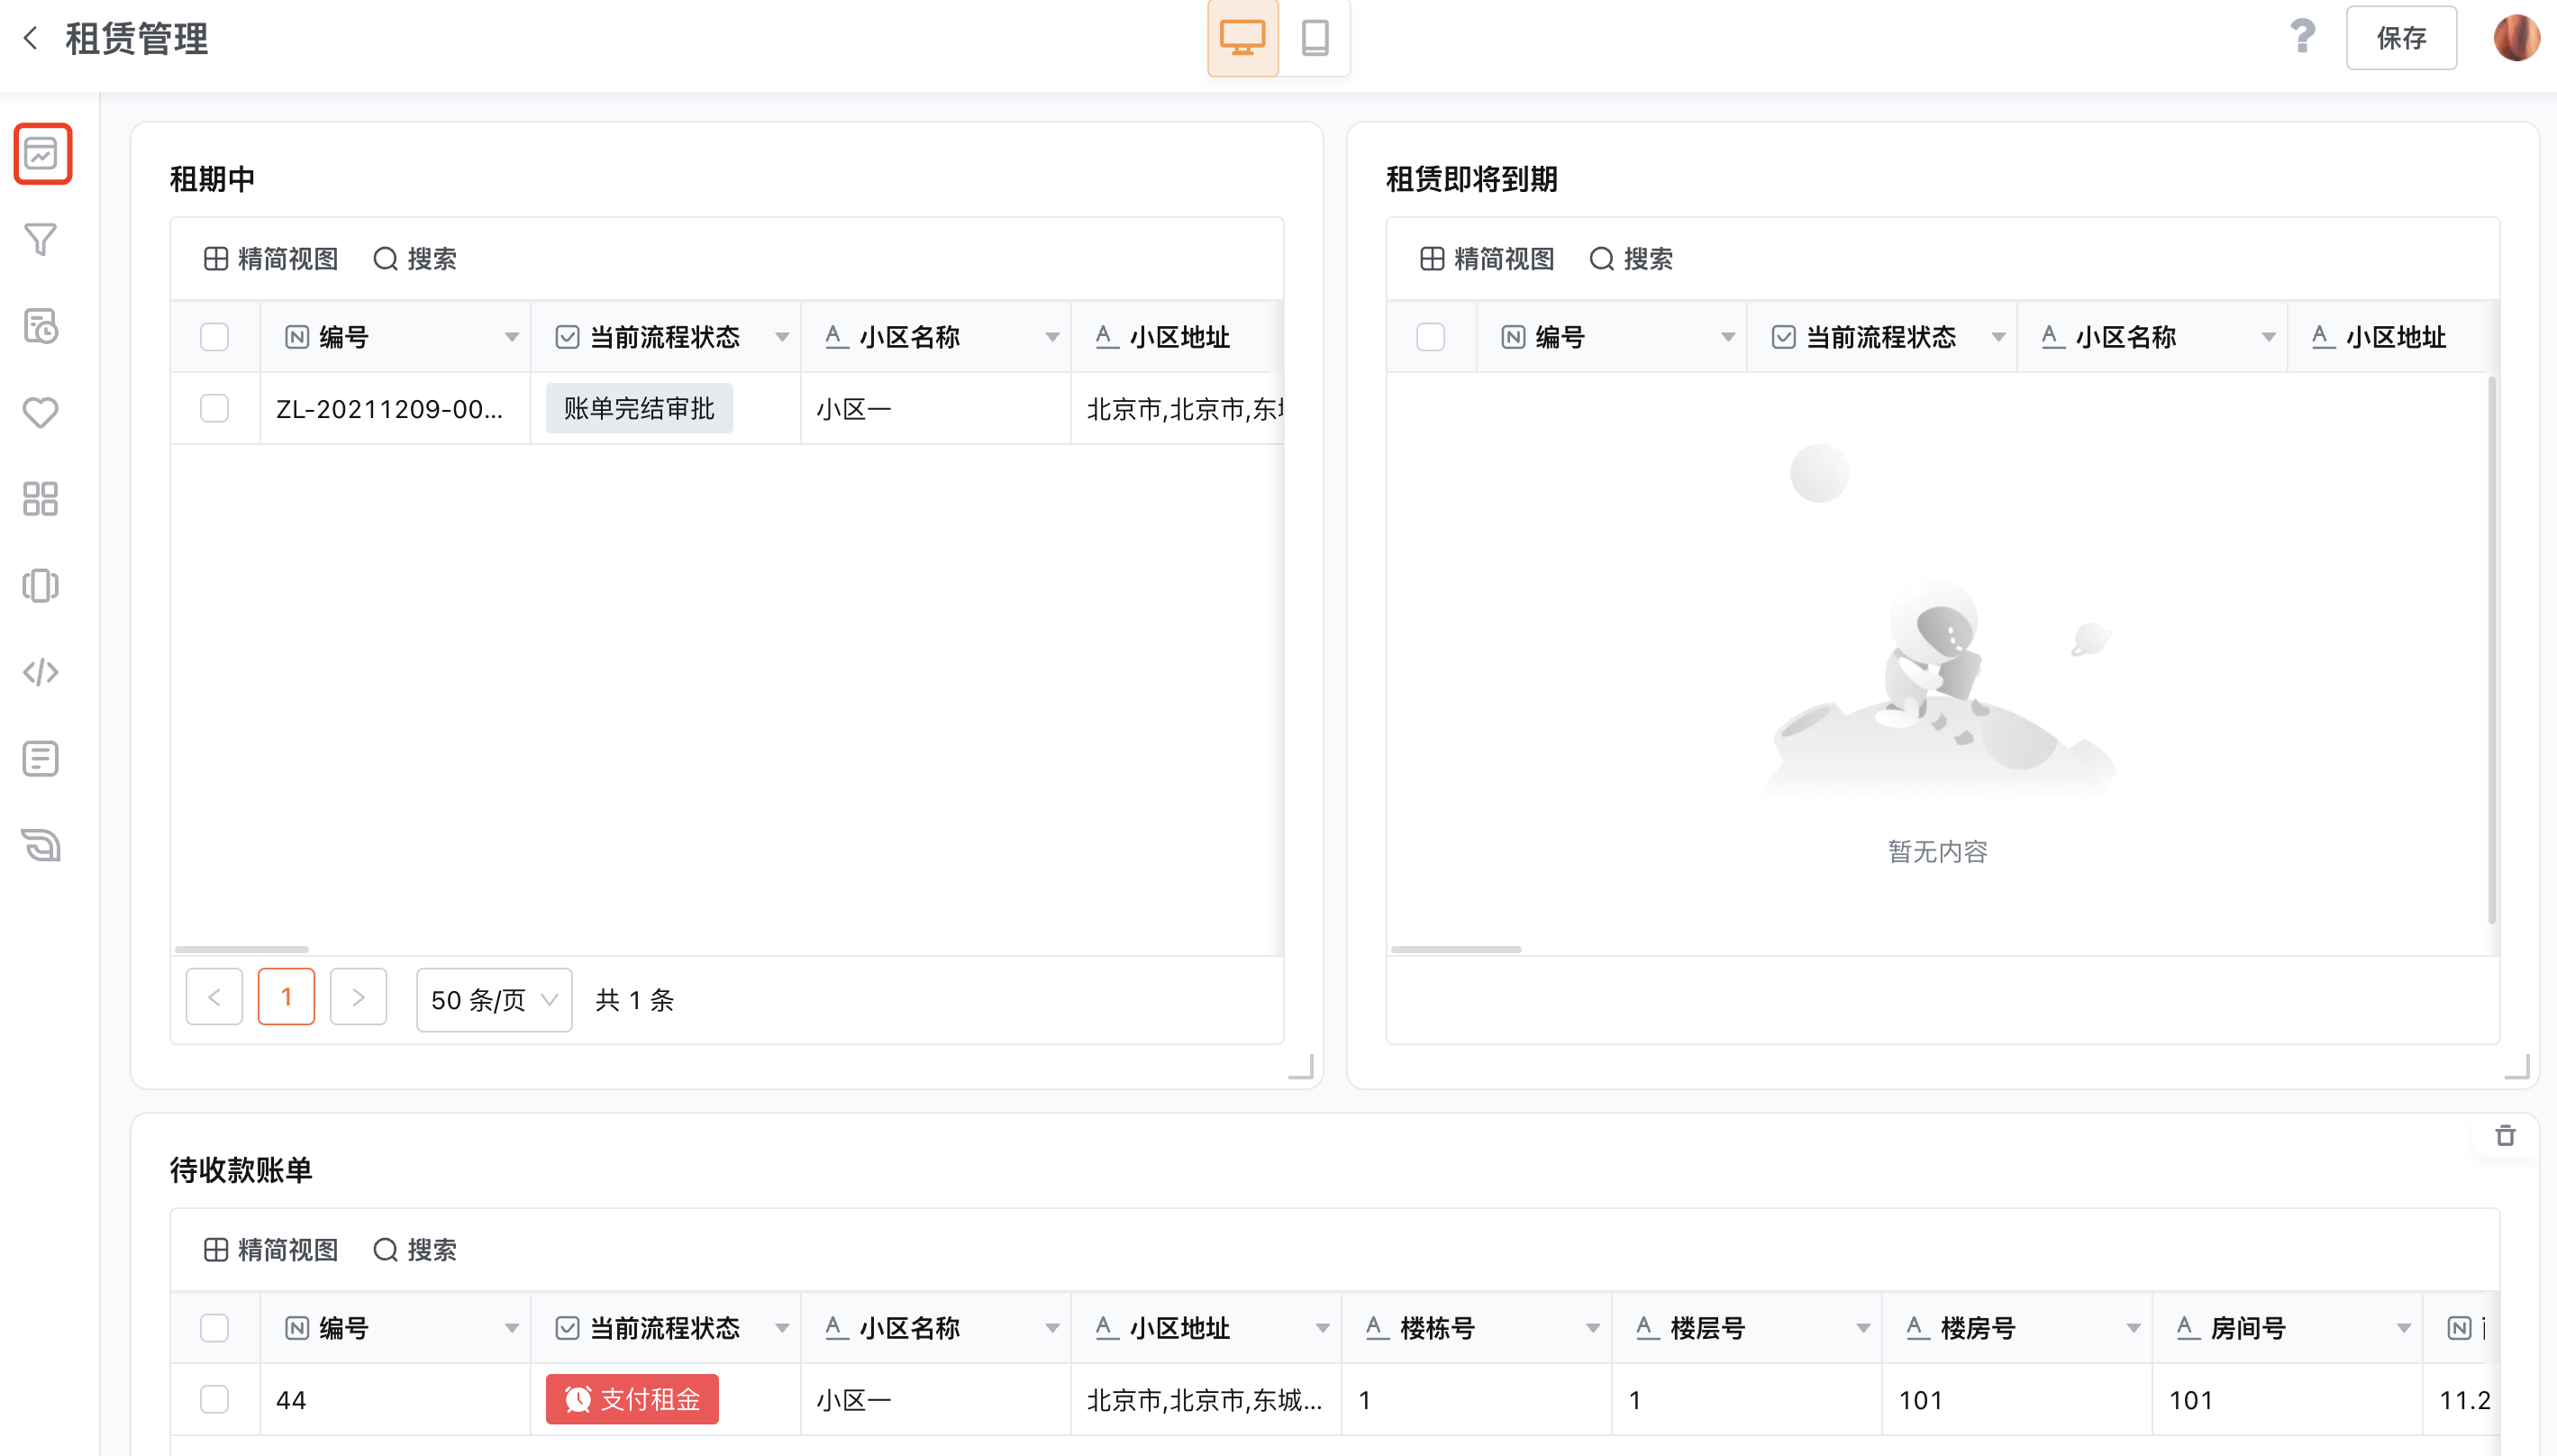The width and height of the screenshot is (2557, 1456).
Task: Open 编号 column dropdown in 租赁即将到期 table
Action: click(1728, 337)
